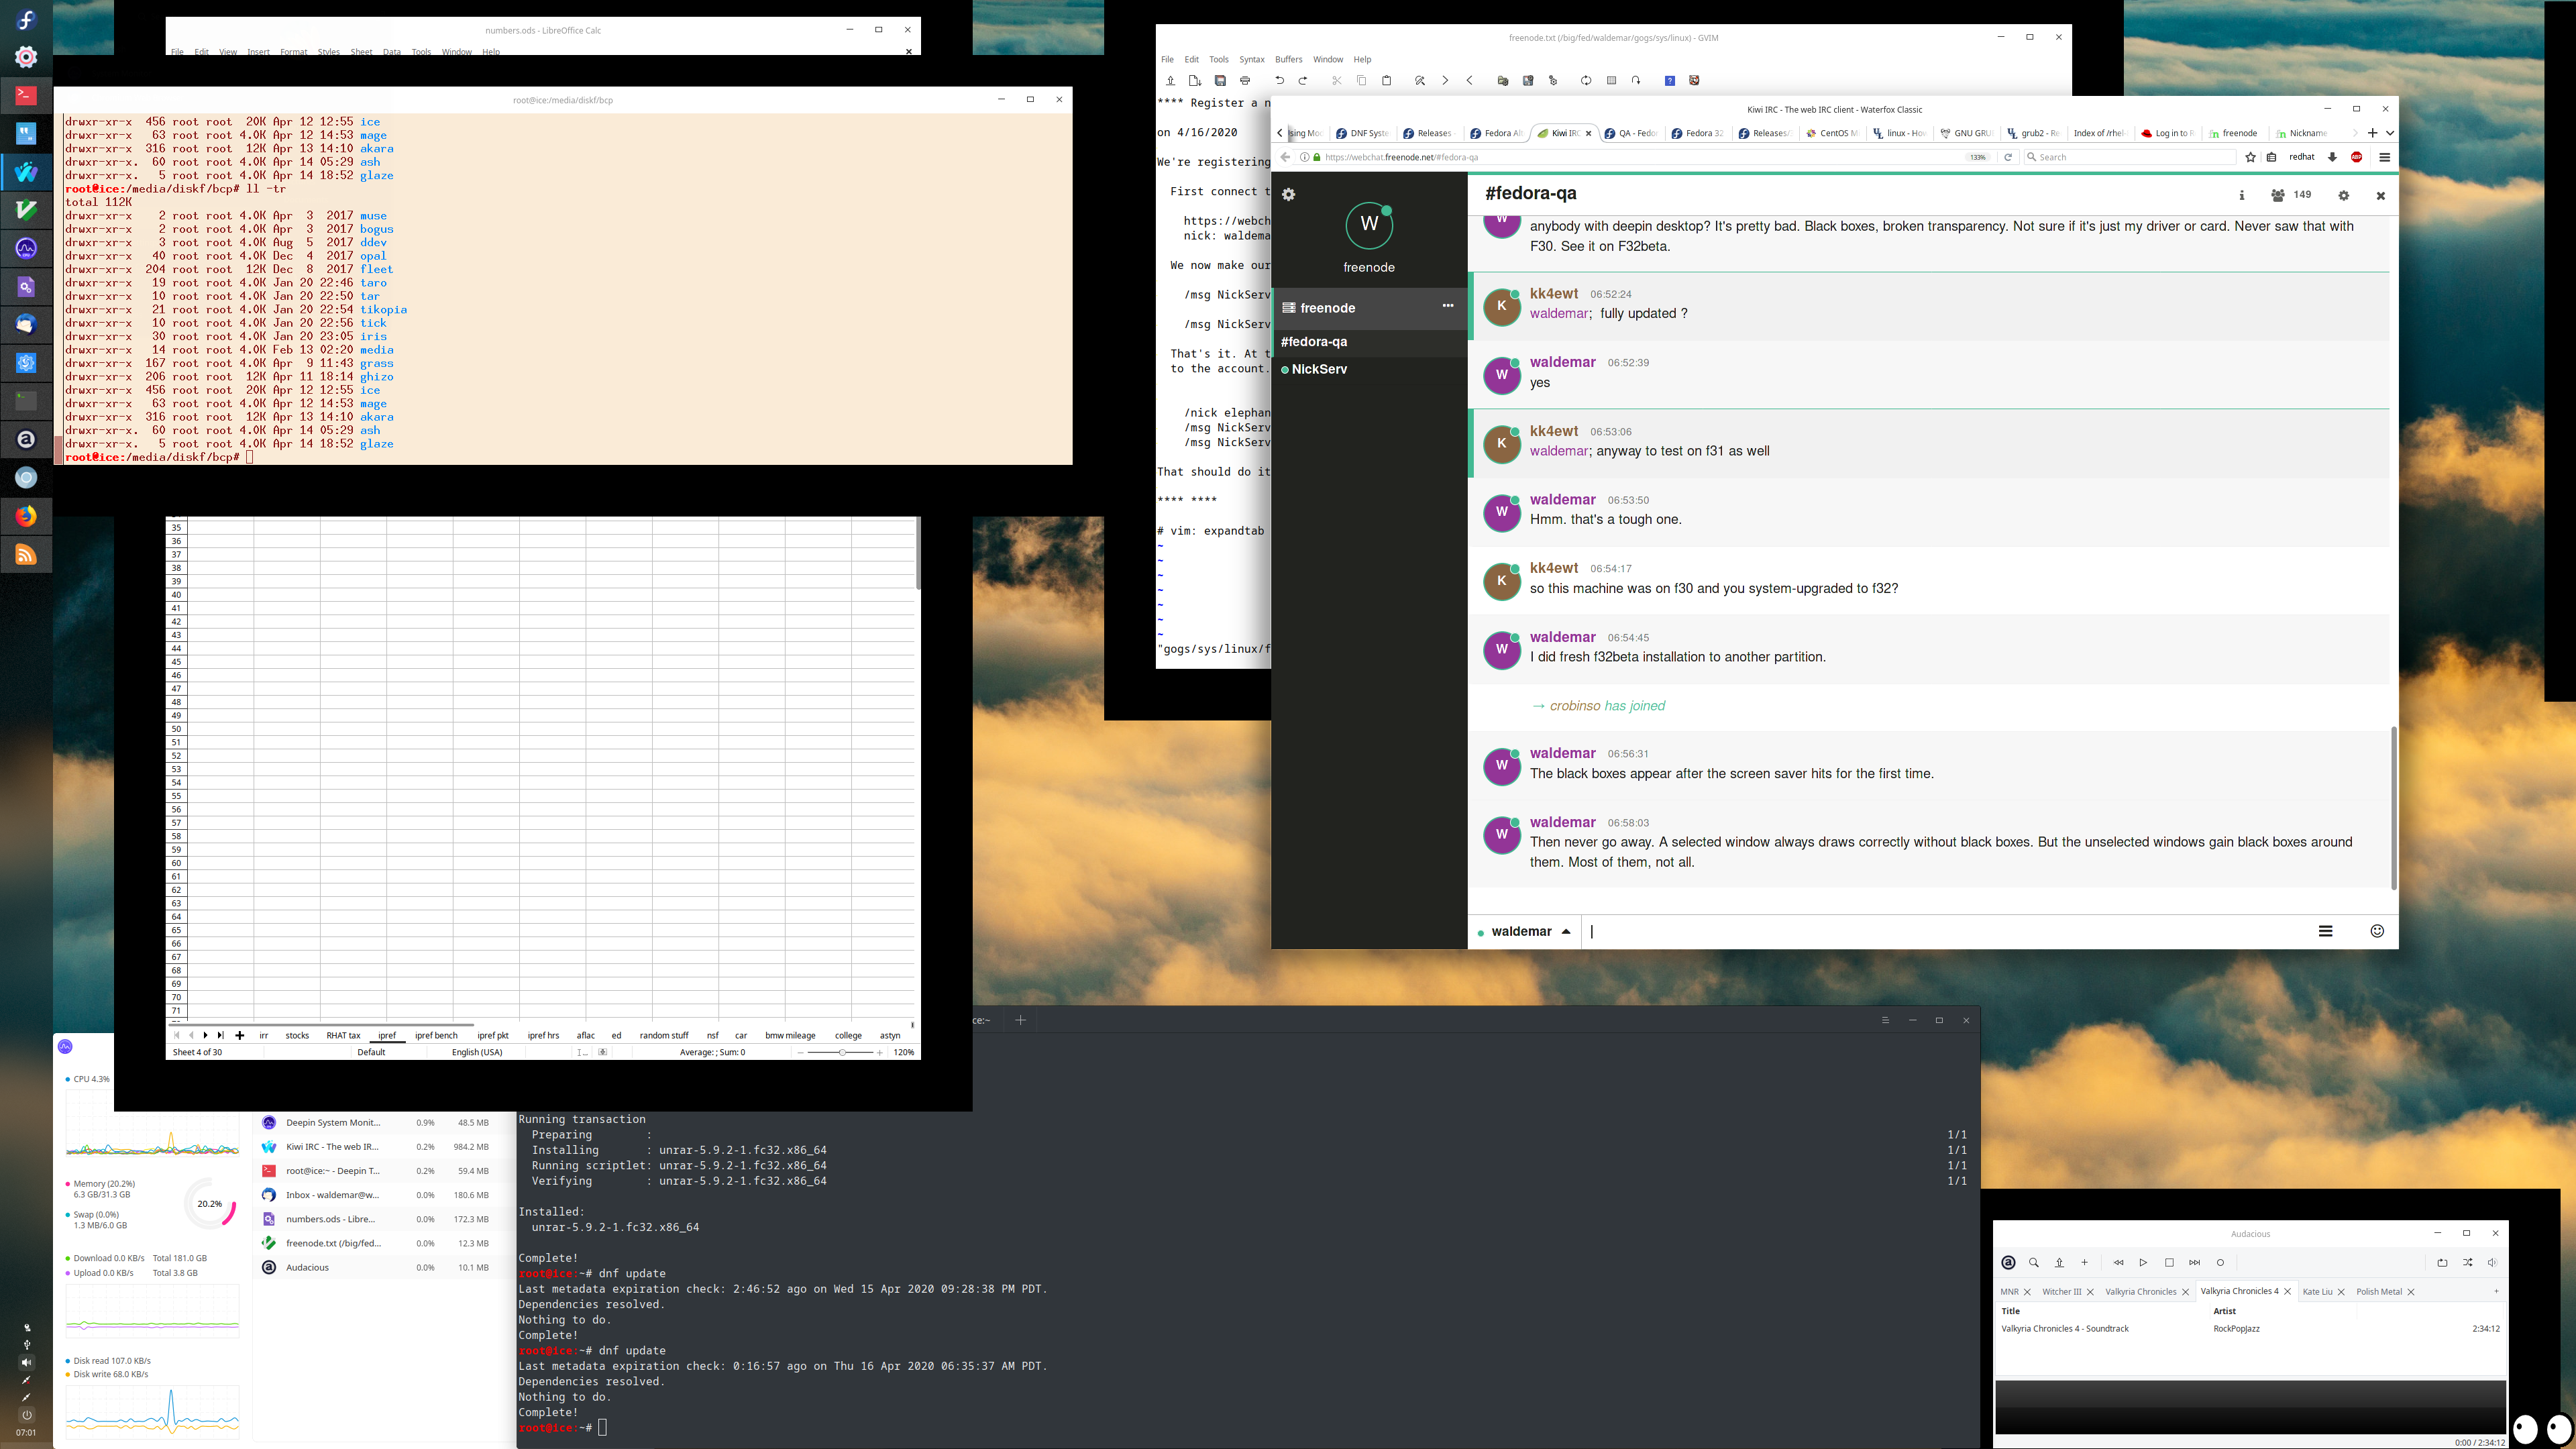Screen dimensions: 2576x1449
Task: Open Fedora launcher in dock
Action: tap(26, 19)
